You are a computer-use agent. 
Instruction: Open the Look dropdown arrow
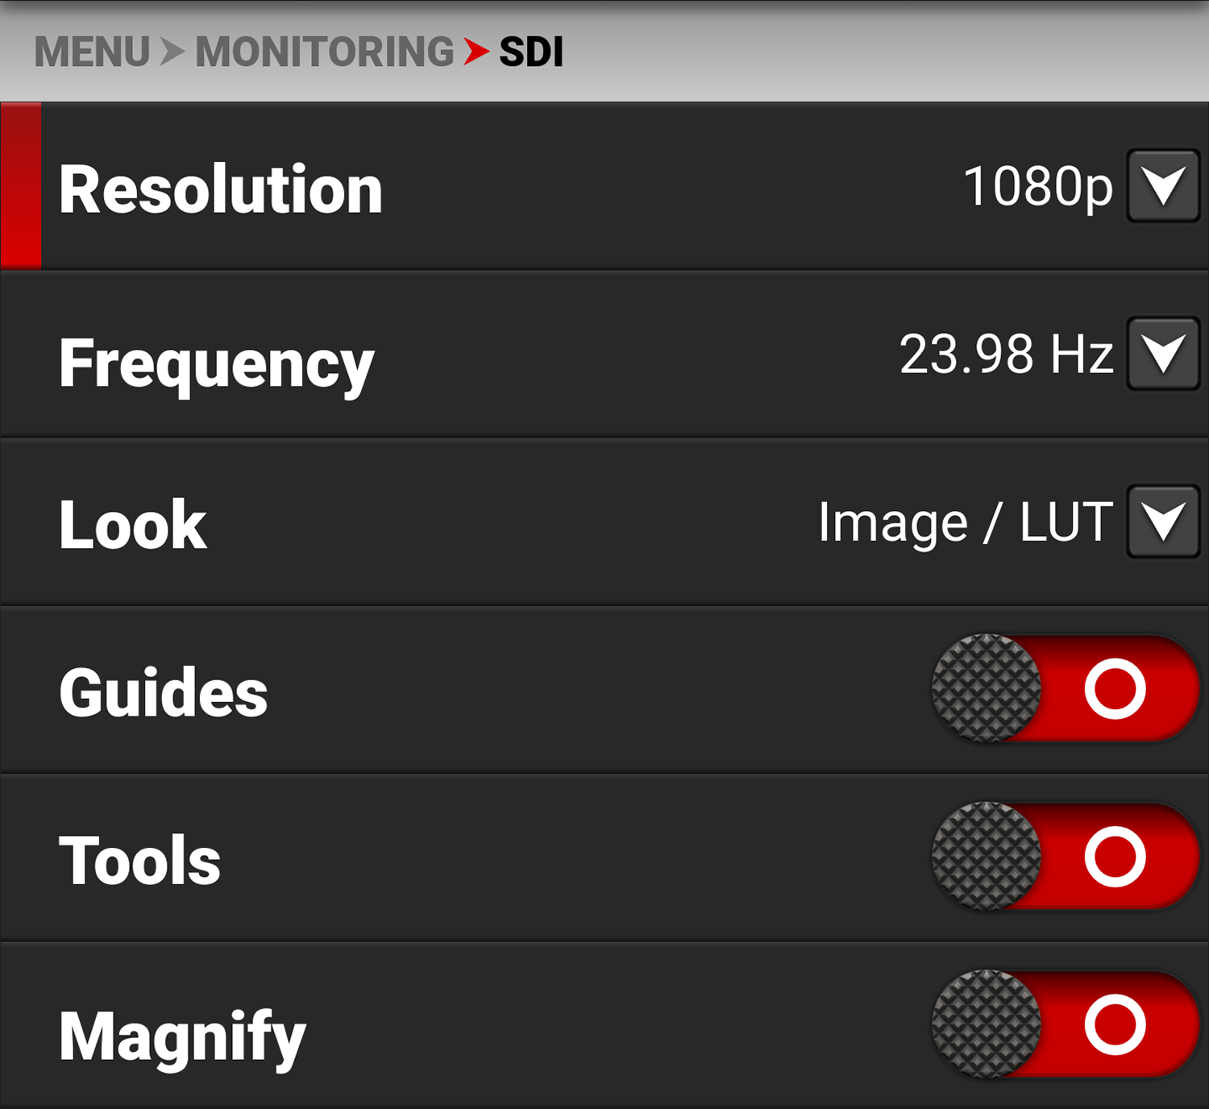pyautogui.click(x=1163, y=521)
